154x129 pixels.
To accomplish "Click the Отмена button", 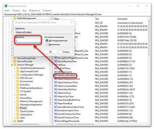I will [66, 52].
